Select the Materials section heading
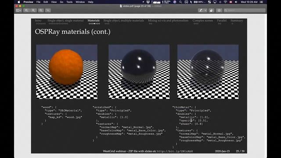Image resolution: width=281 pixels, height=158 pixels. point(94,21)
